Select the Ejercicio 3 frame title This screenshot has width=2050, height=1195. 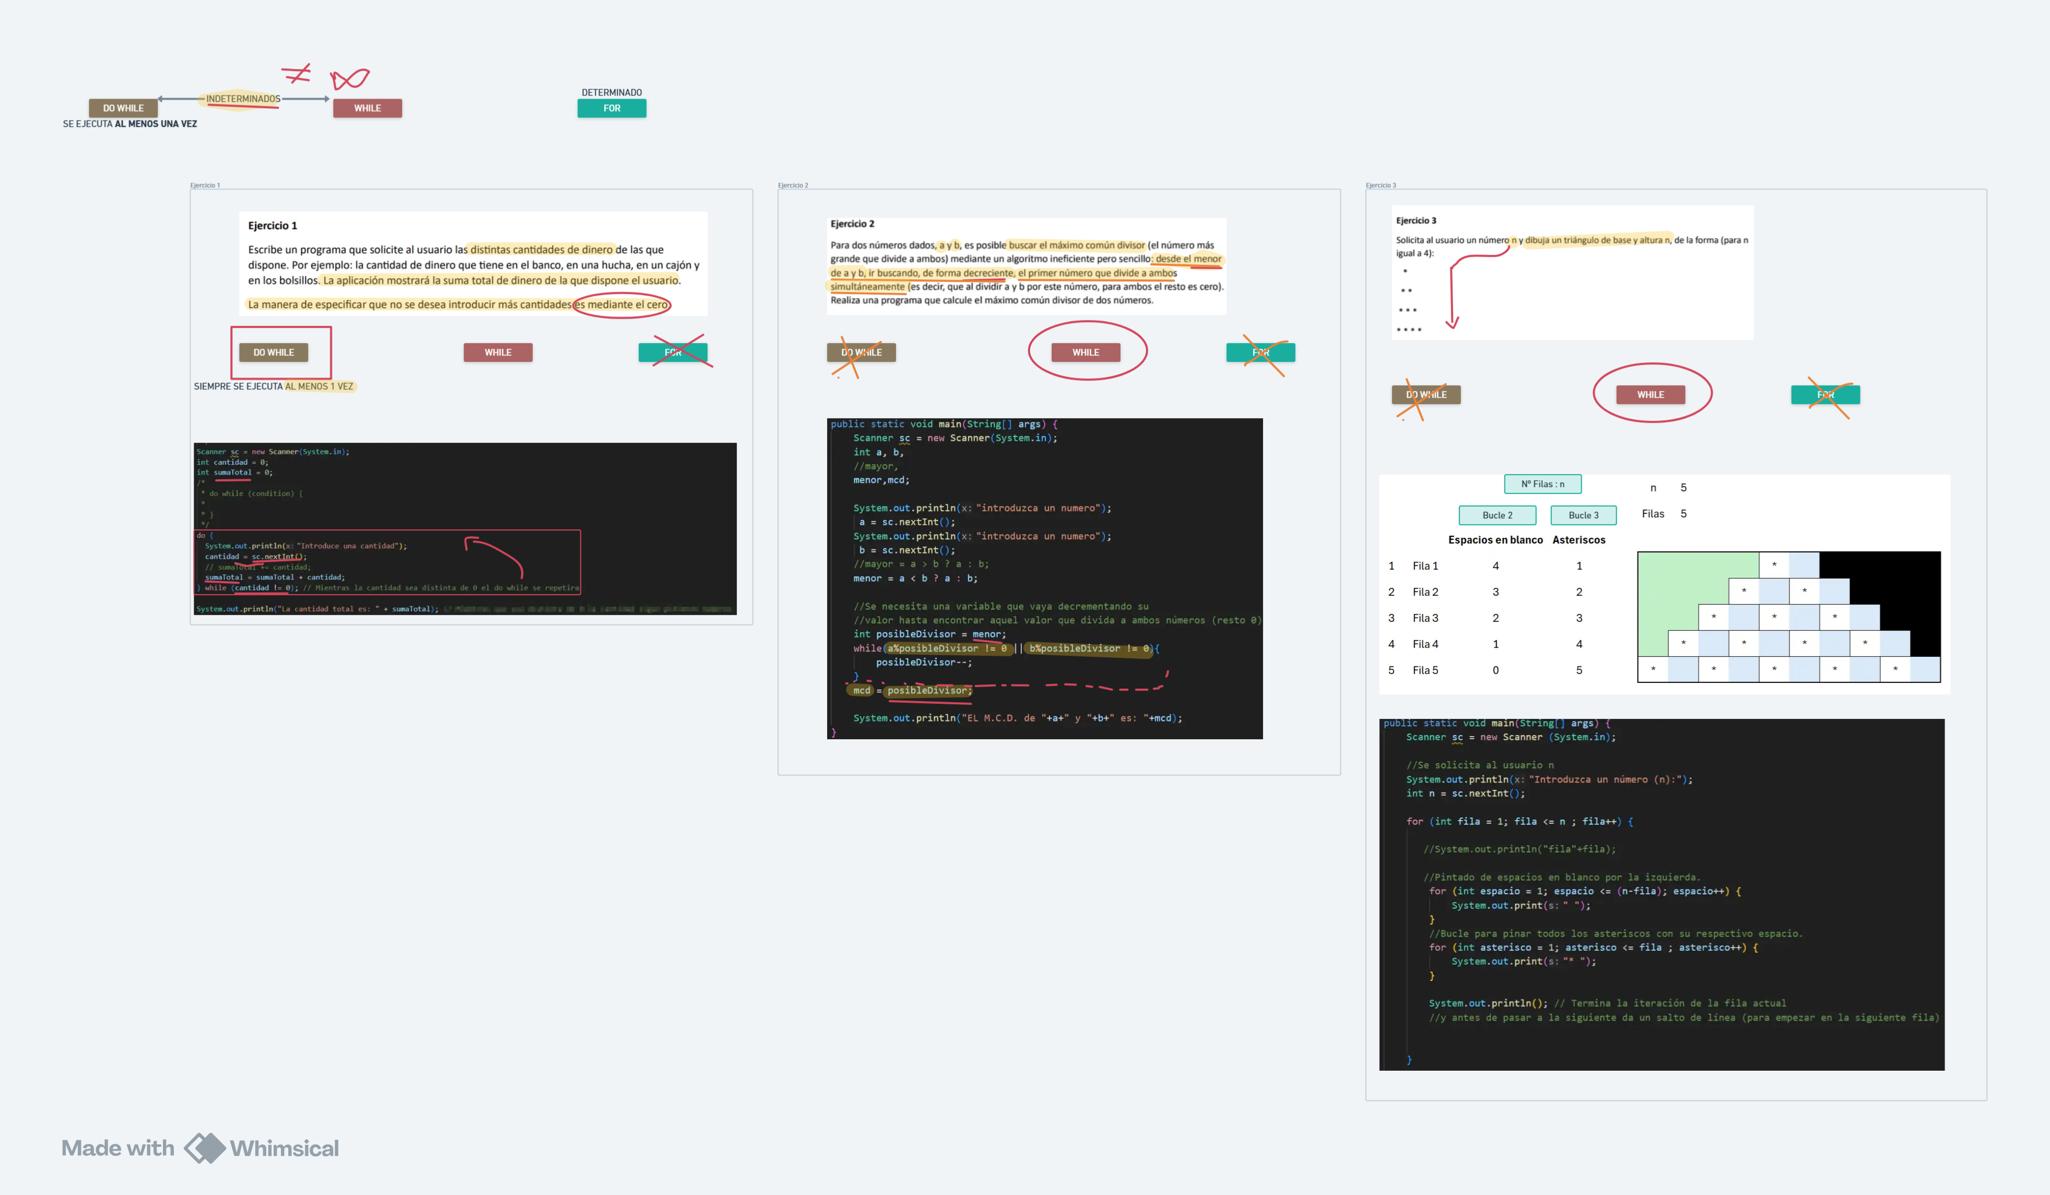pos(1381,185)
